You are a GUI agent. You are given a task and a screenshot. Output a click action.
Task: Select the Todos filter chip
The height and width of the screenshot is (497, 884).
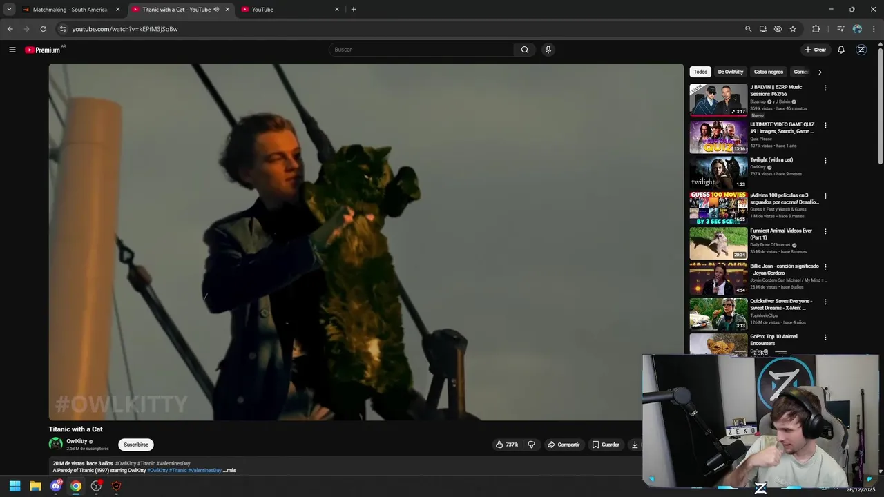[x=700, y=72]
